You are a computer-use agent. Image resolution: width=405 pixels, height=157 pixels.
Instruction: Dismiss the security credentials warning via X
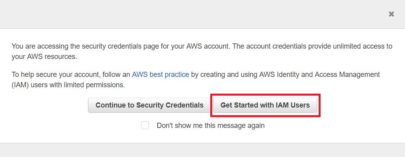click(391, 14)
